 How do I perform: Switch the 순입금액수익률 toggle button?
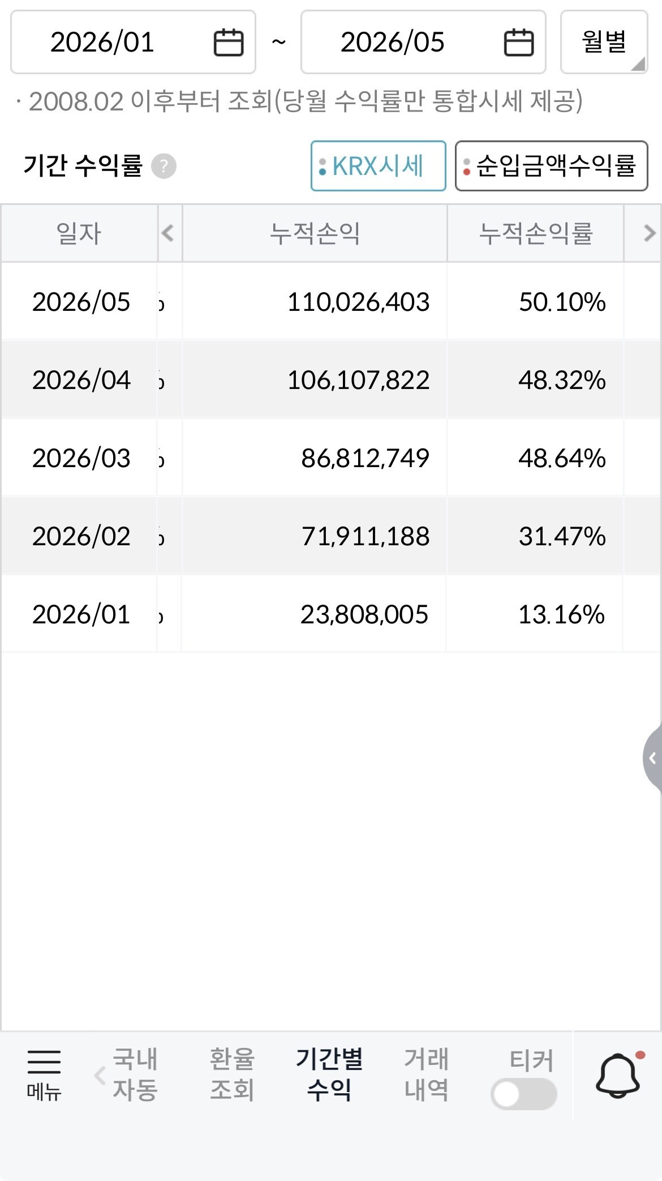click(x=551, y=166)
